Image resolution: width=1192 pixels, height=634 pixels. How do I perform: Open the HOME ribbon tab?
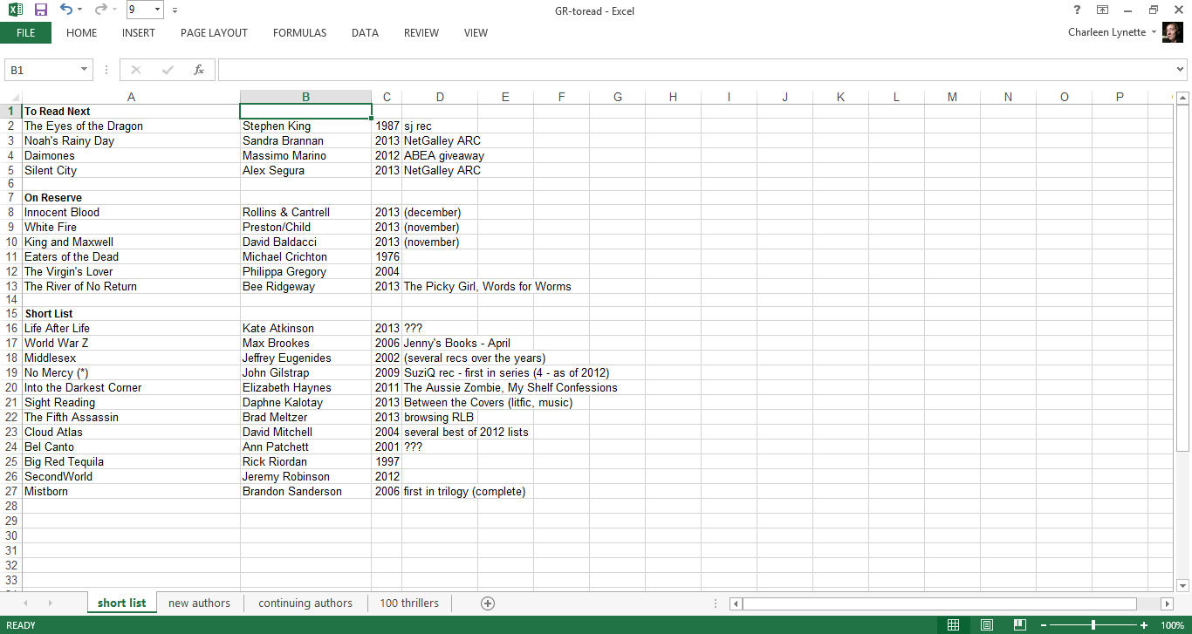82,33
